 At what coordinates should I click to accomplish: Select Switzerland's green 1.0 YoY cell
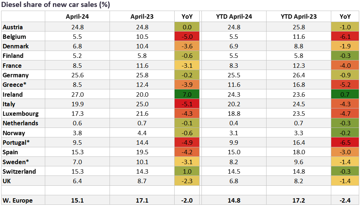187,171
